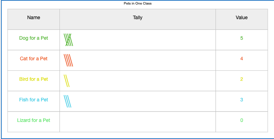Click the Cat value 4
274x139 pixels.
(242, 59)
